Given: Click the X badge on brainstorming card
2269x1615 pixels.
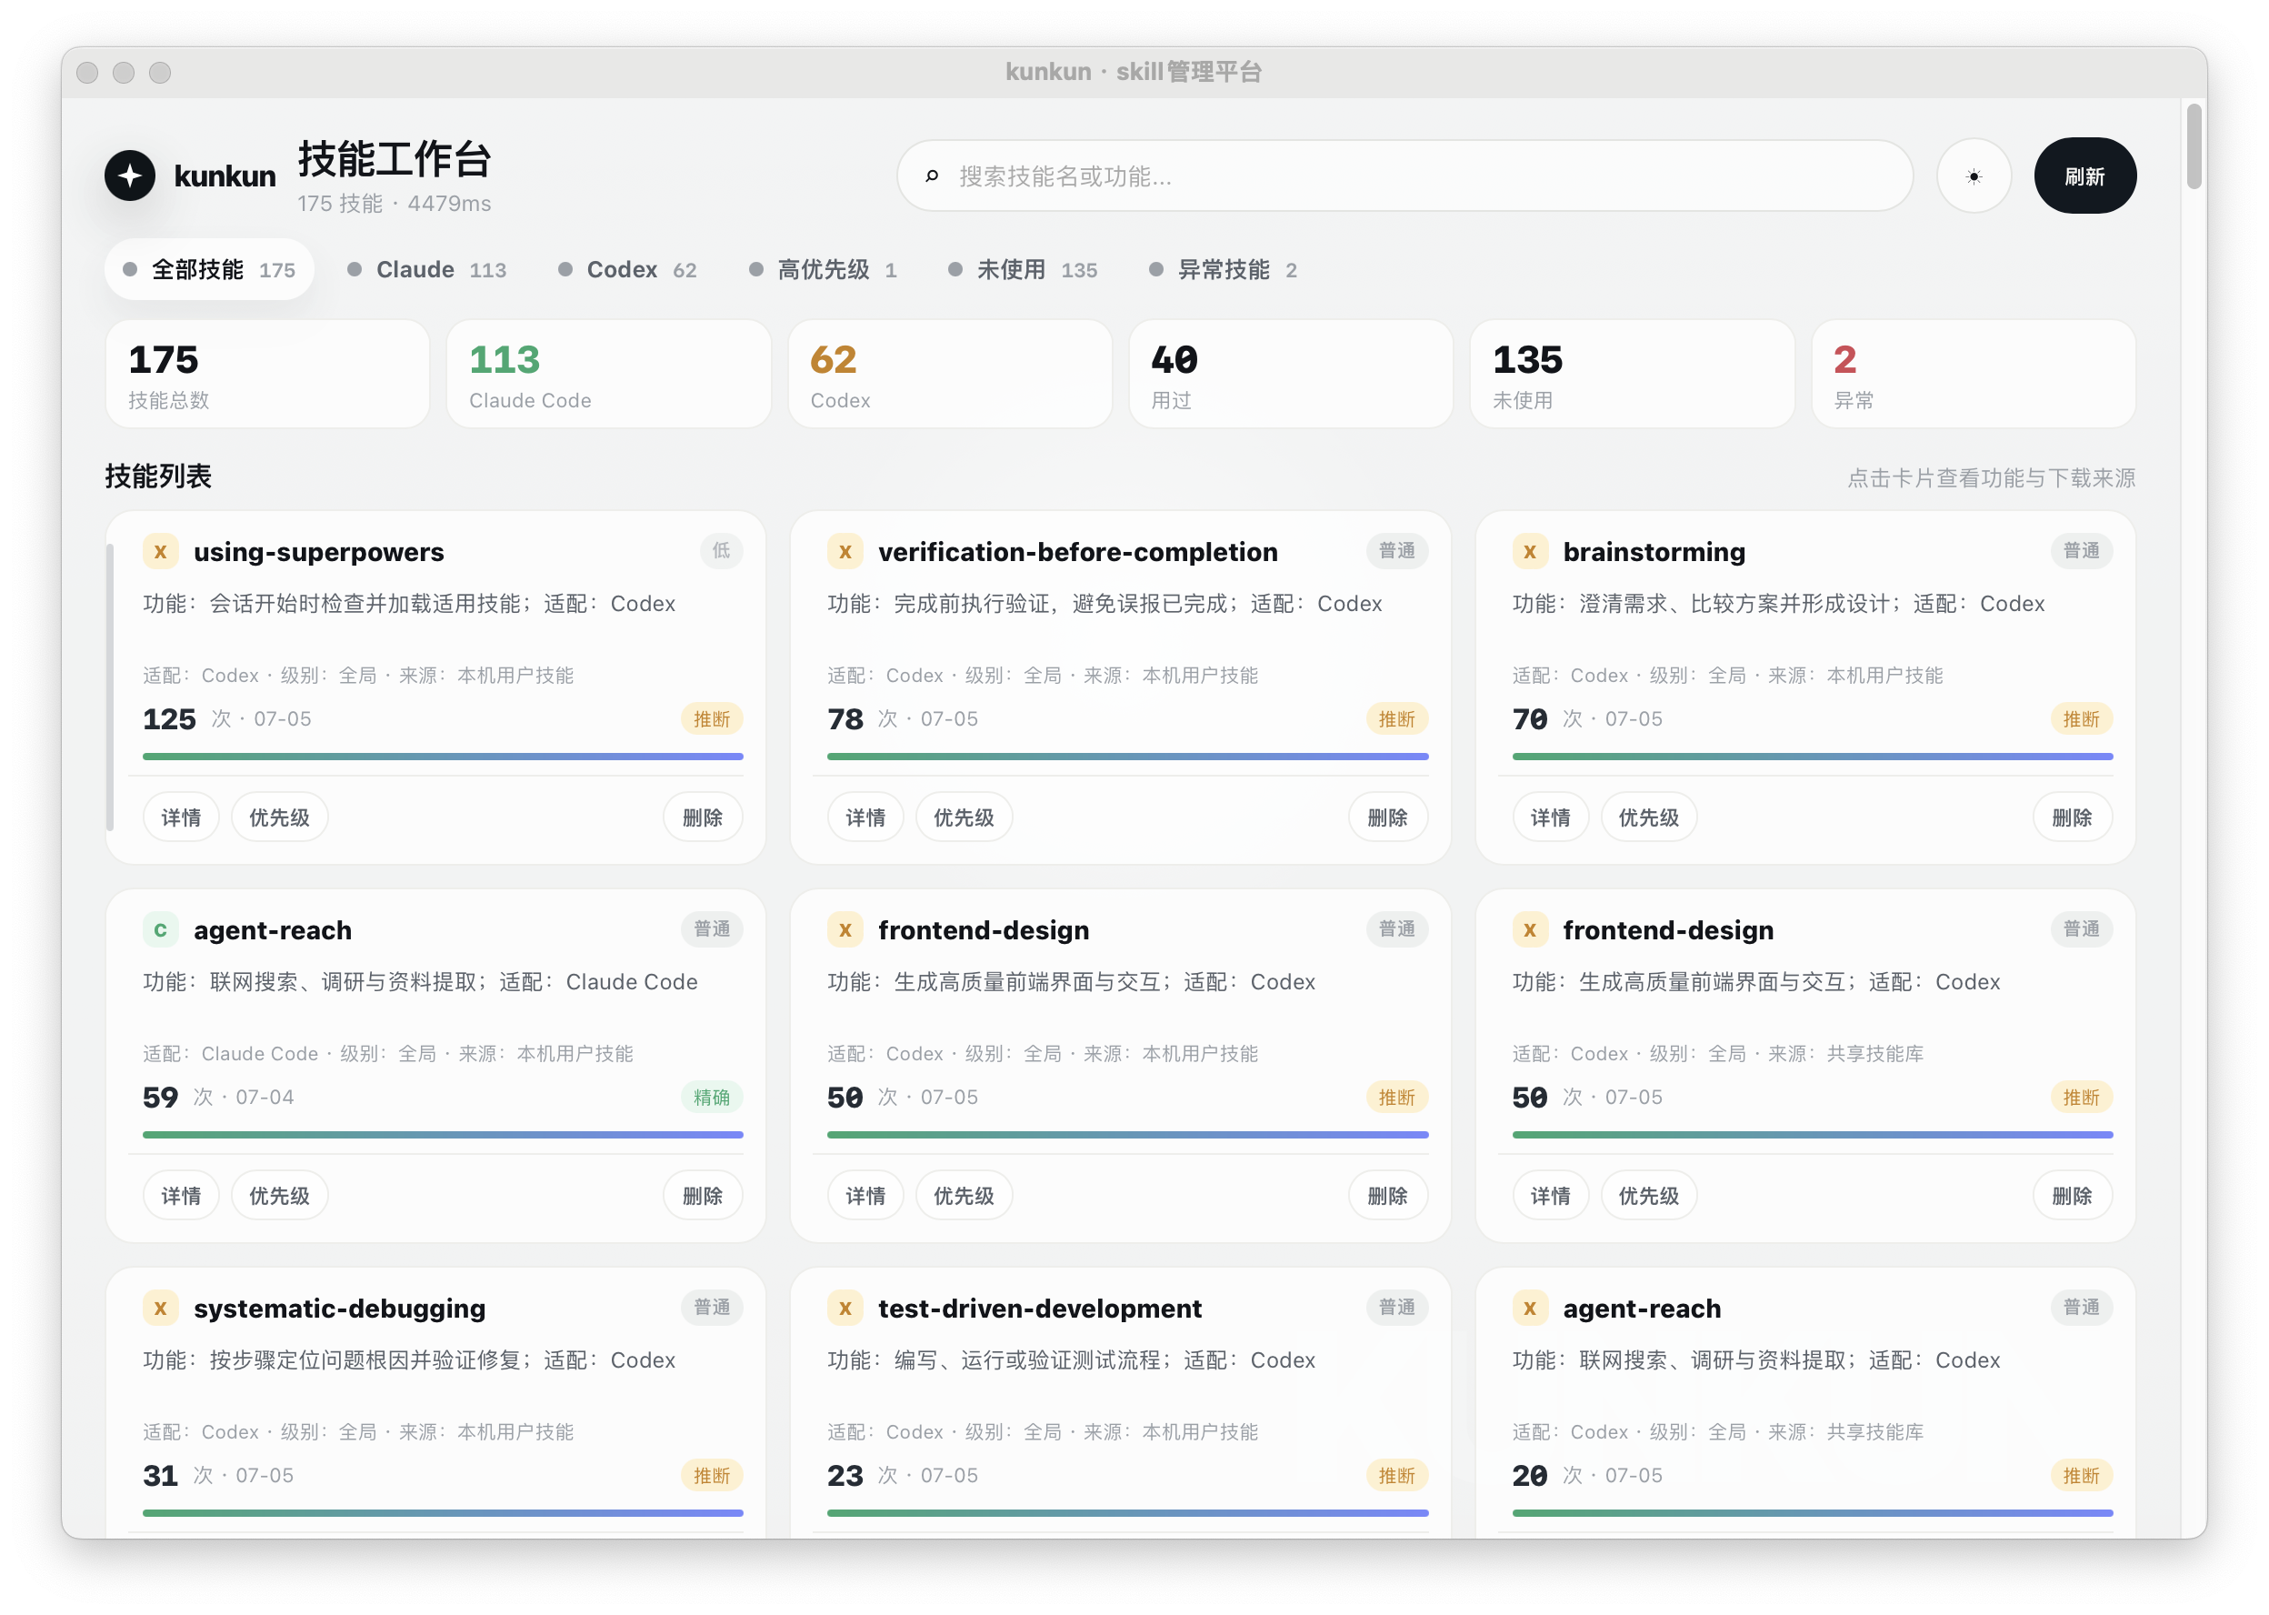Looking at the screenshot, I should [1530, 551].
